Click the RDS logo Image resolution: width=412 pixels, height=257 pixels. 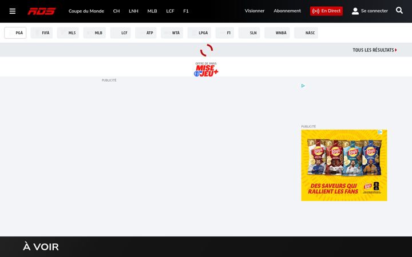[42, 11]
